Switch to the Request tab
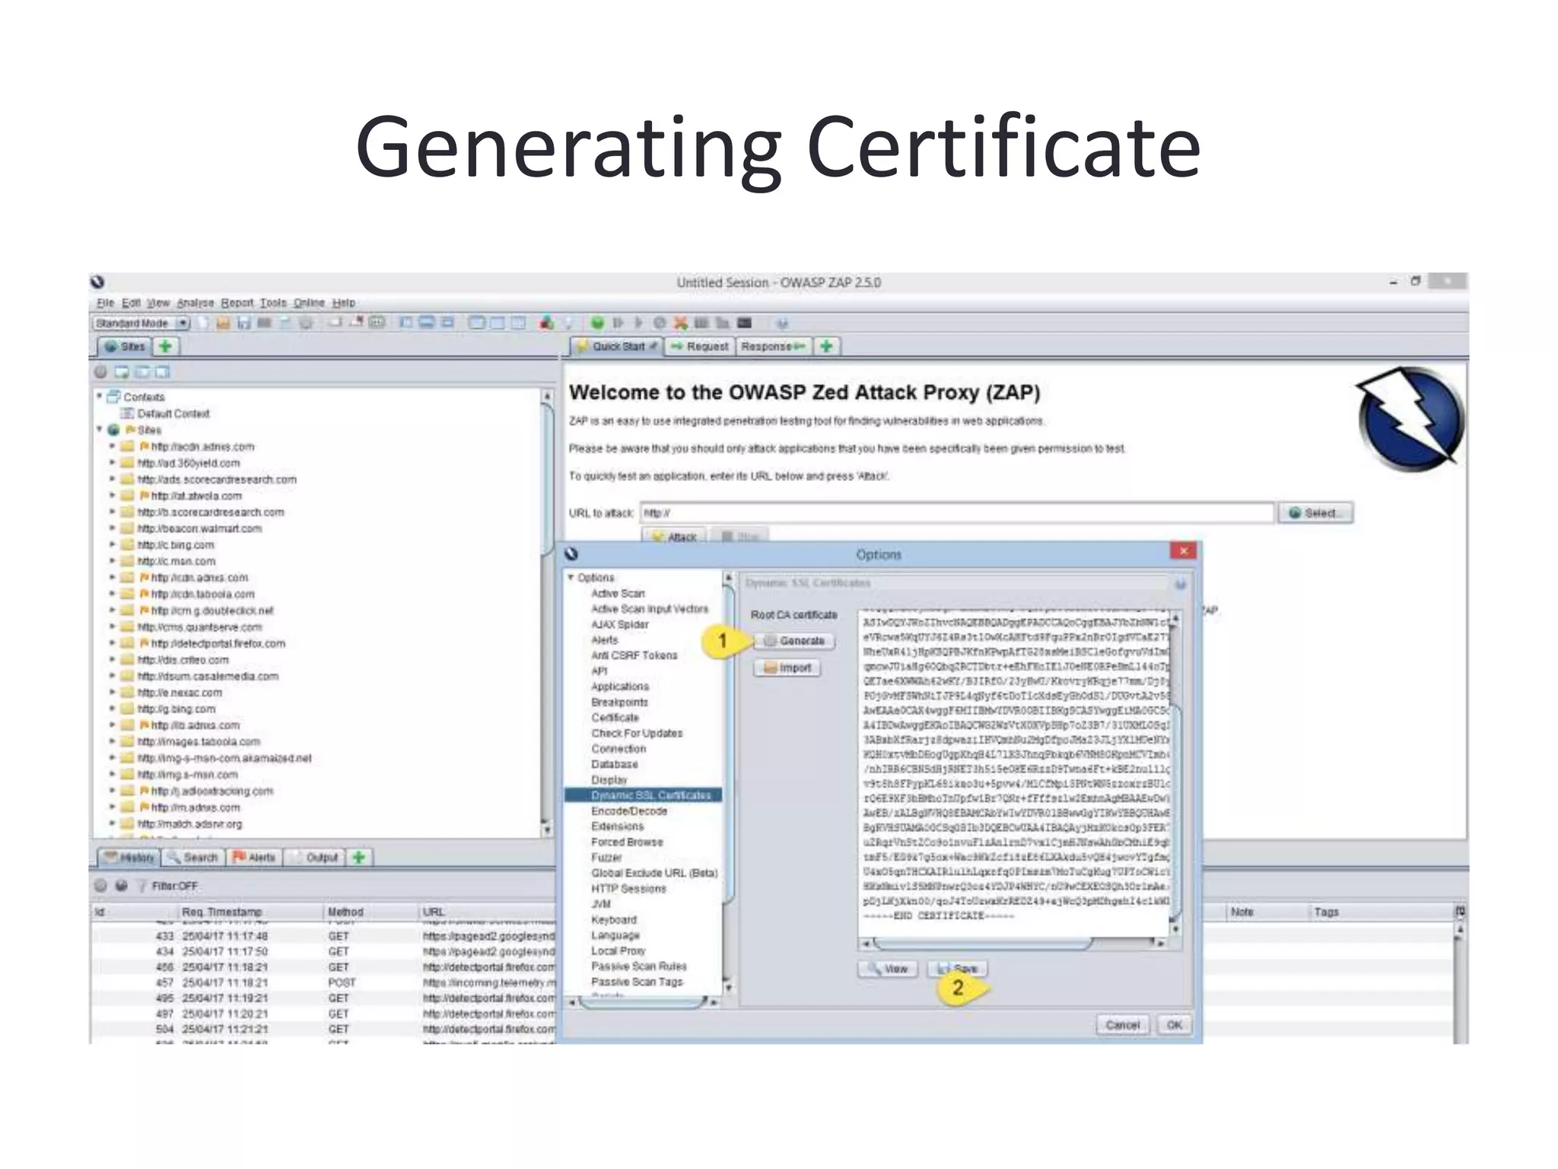1558x1169 pixels. (699, 346)
